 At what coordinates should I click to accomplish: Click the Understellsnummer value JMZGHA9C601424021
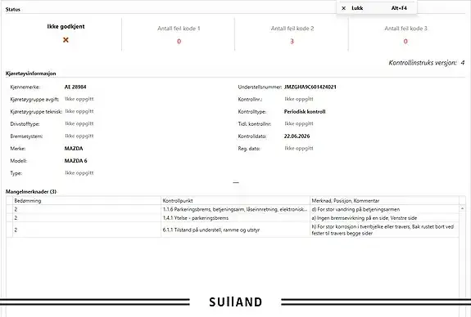coord(310,87)
